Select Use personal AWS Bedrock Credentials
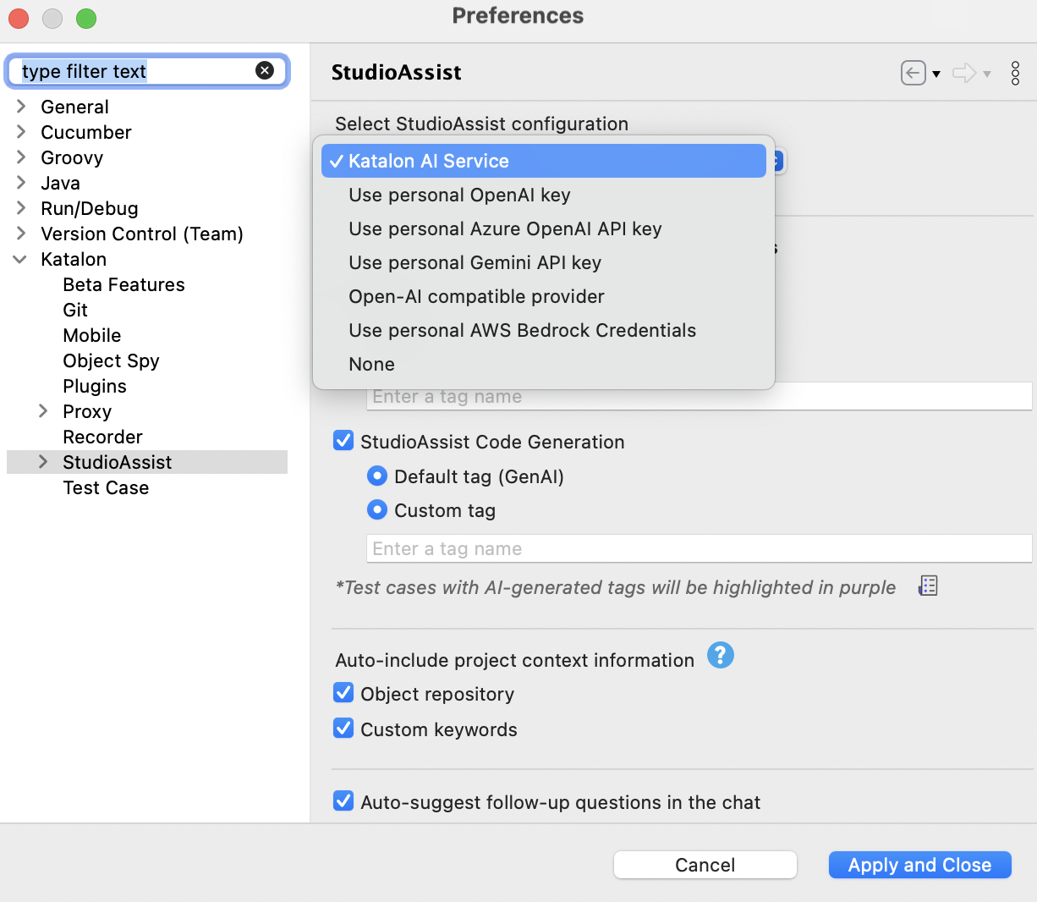This screenshot has width=1037, height=902. click(x=522, y=331)
